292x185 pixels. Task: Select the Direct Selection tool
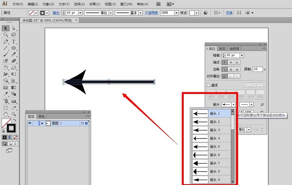click(14, 28)
